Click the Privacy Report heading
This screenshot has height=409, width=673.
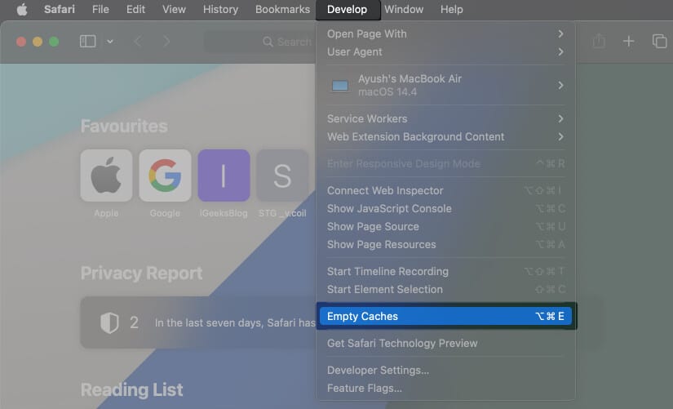point(142,273)
